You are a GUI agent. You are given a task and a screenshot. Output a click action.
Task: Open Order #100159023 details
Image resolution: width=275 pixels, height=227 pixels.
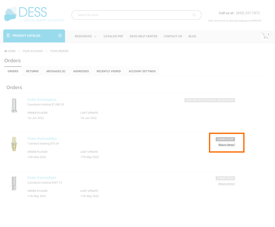[x=42, y=100]
